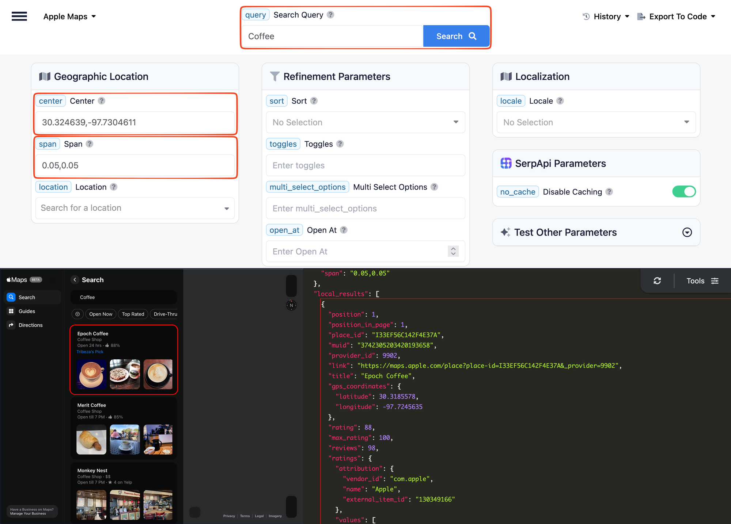Image resolution: width=731 pixels, height=524 pixels.
Task: Click the Privacy footer link
Action: pyautogui.click(x=229, y=516)
